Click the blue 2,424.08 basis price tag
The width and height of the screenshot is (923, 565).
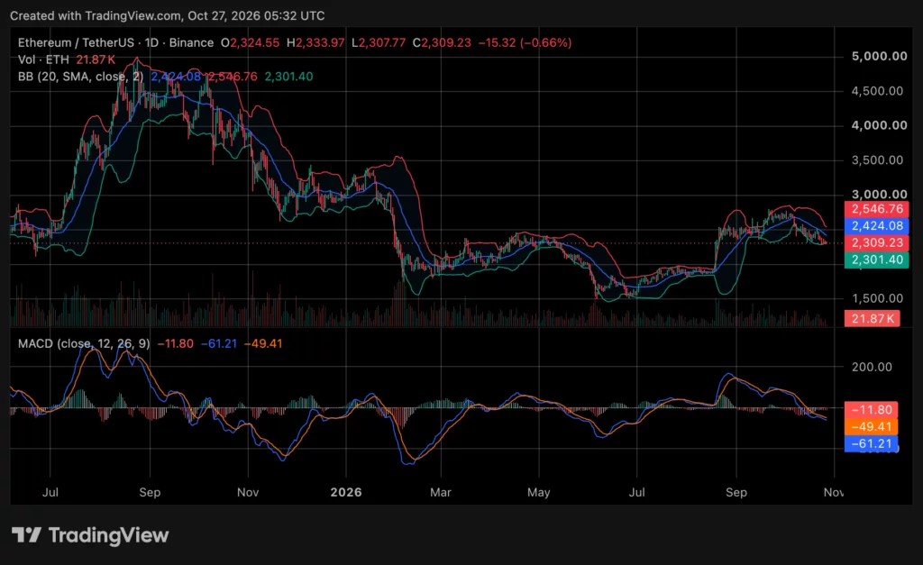tap(877, 226)
